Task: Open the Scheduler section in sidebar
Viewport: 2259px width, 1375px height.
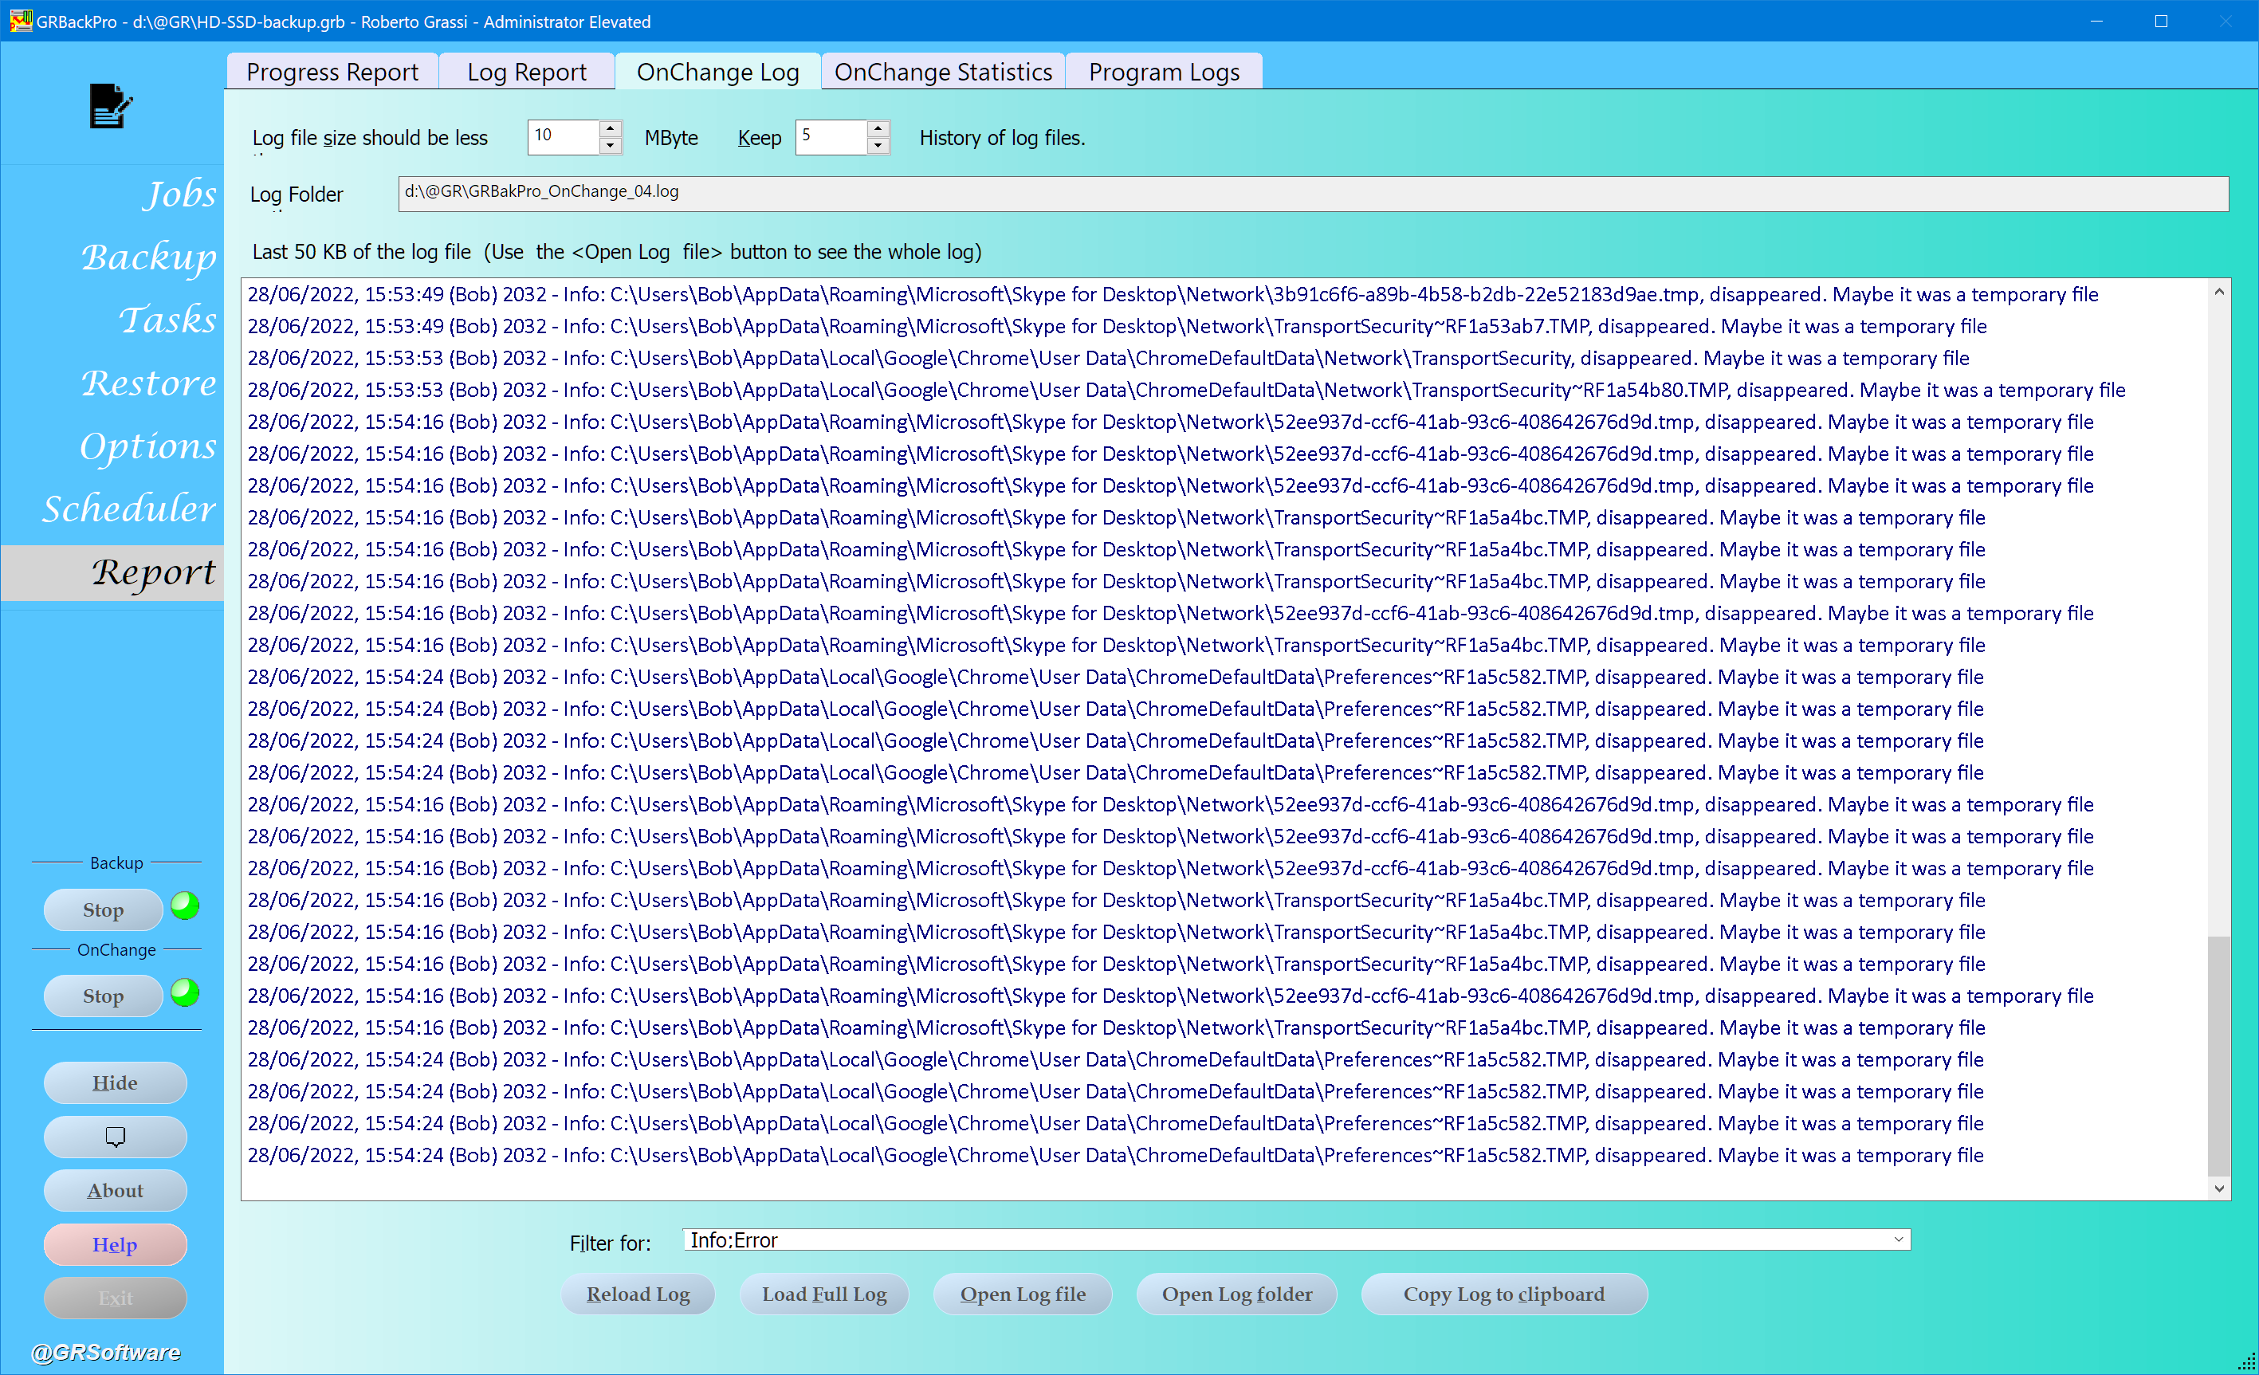Action: (x=128, y=508)
